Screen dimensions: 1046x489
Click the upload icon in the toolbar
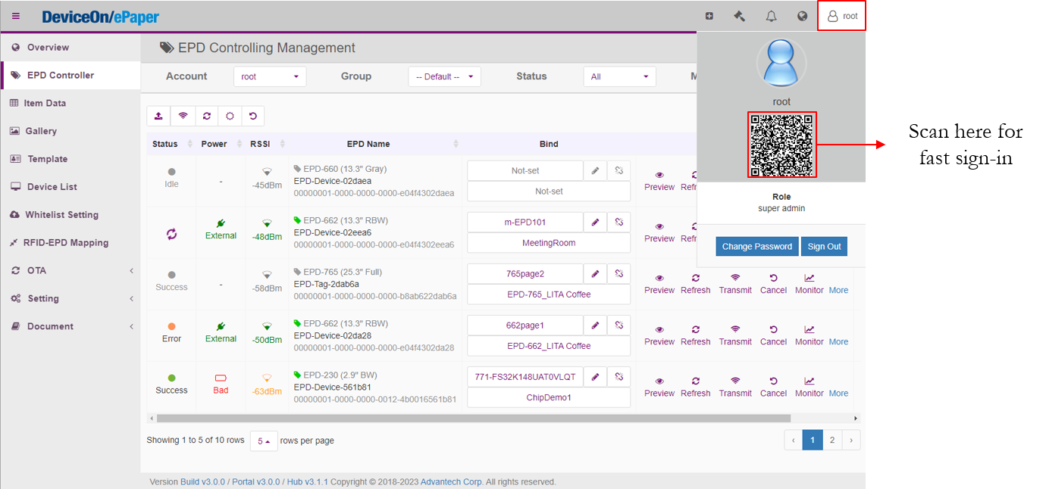(x=158, y=116)
